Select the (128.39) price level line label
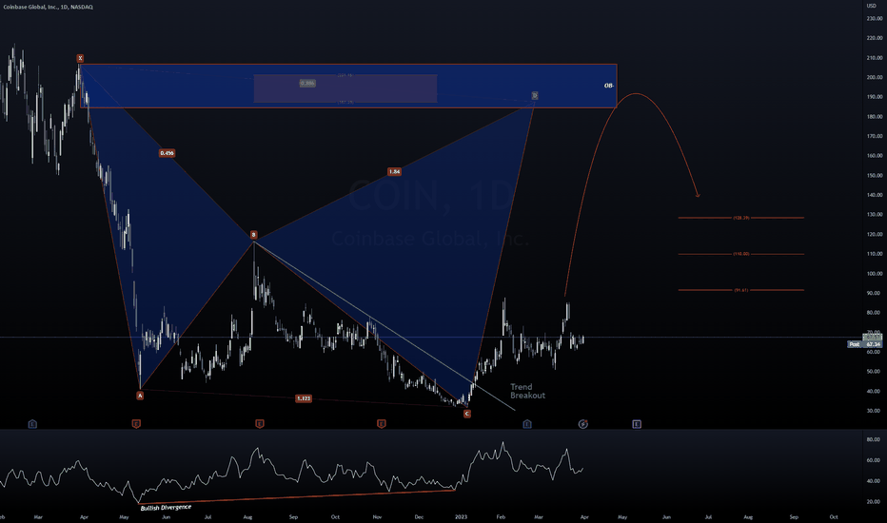Screen dimensions: 887x523 point(741,218)
